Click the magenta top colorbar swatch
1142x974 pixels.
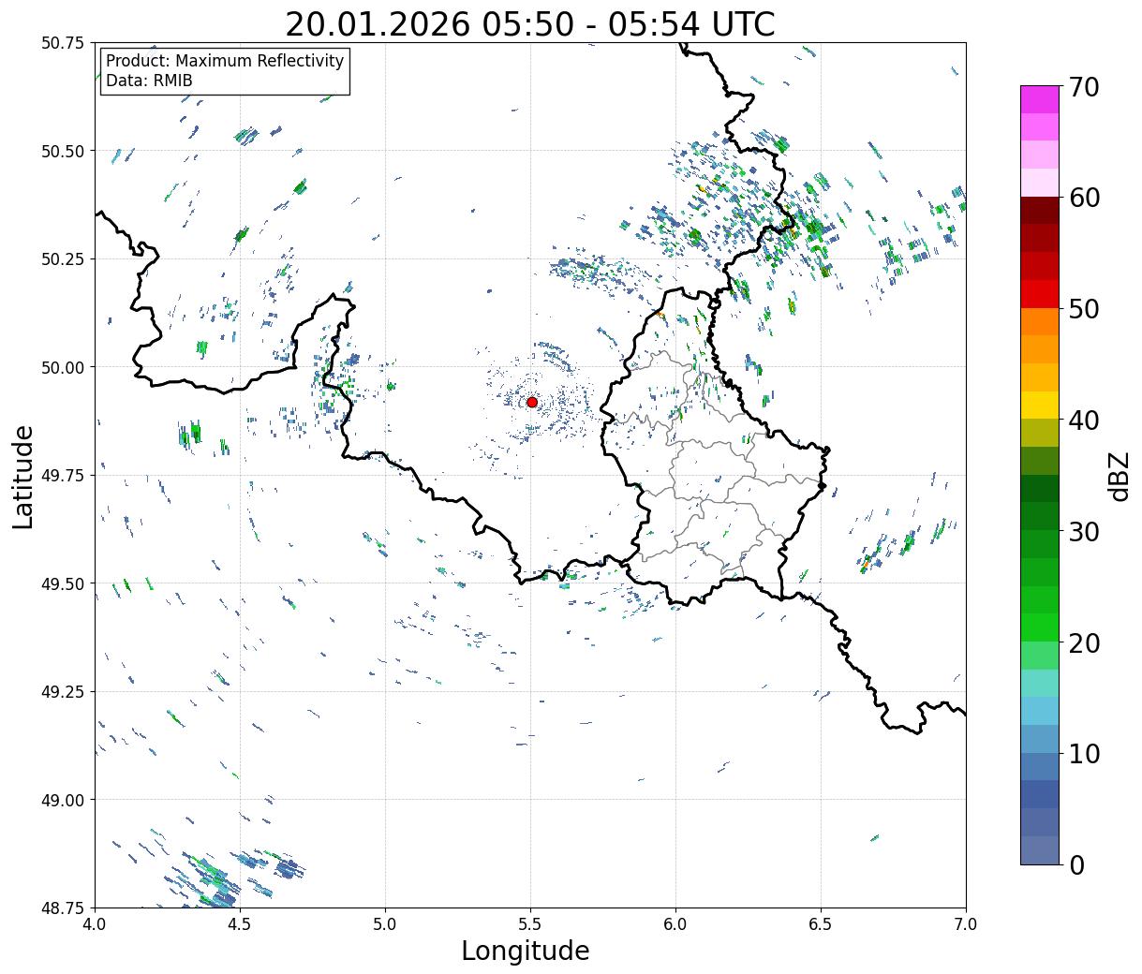1040,99
